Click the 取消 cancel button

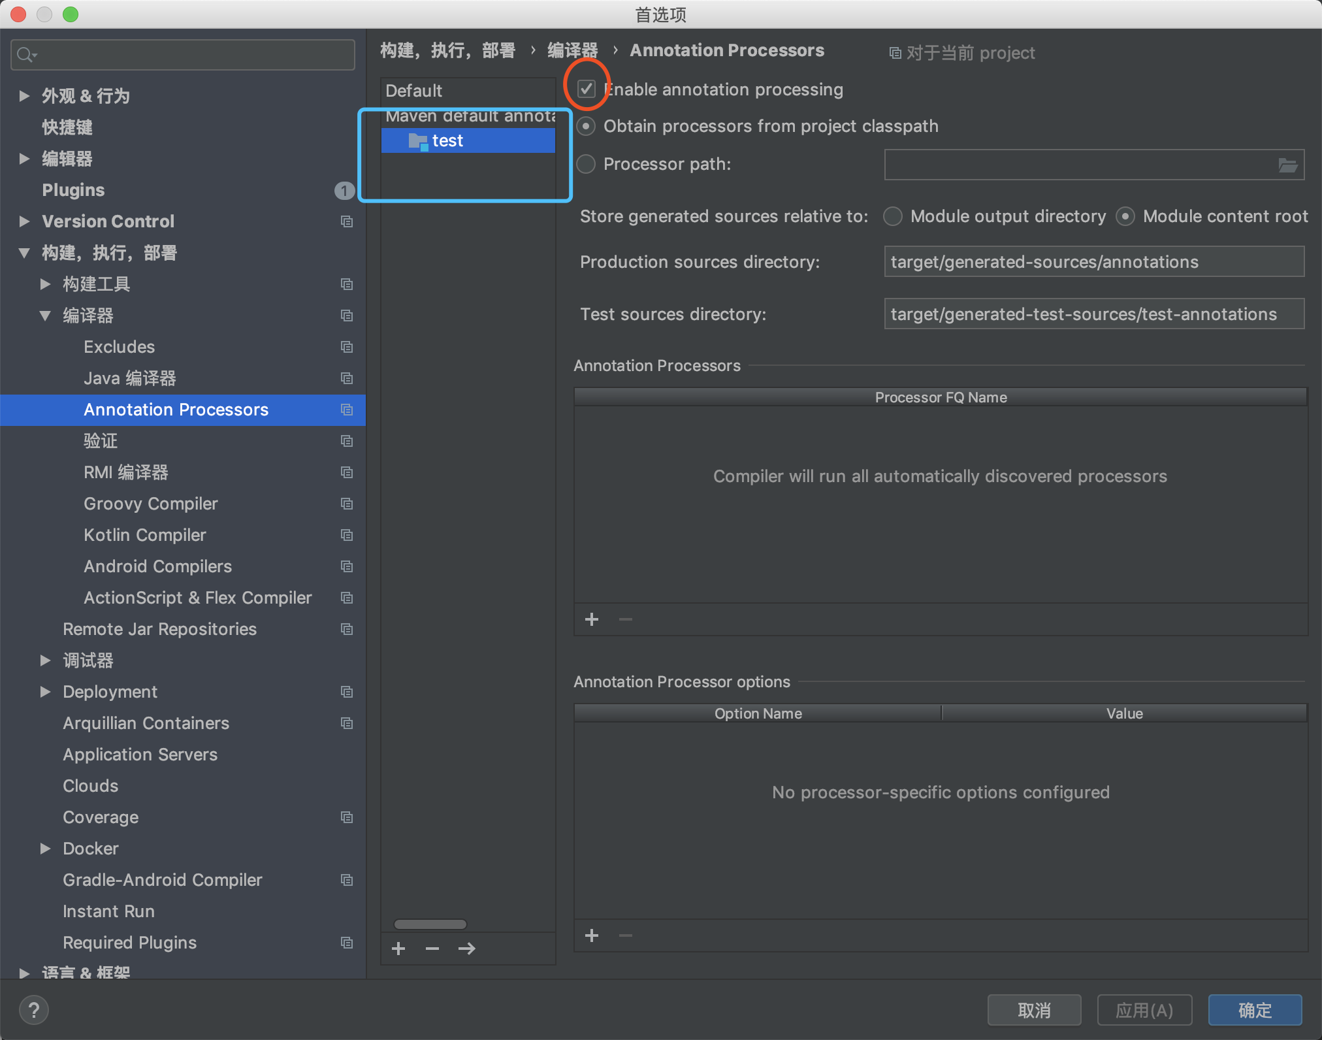pyautogui.click(x=1034, y=1010)
